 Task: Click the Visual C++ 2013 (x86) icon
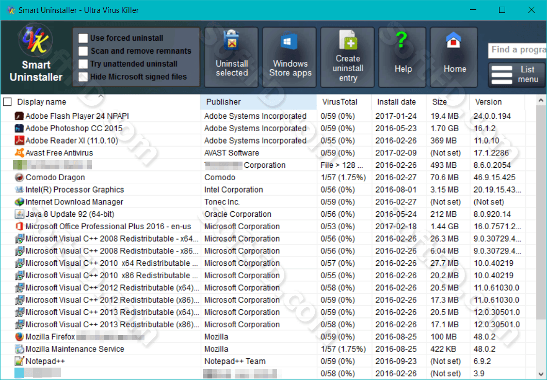(x=19, y=324)
